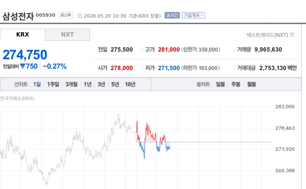306x189 pixels.
Task: Select the KRX tab
Action: 22,35
